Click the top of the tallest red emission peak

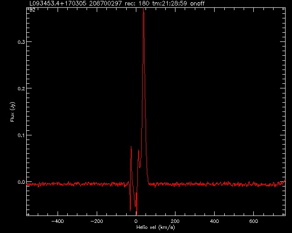[x=144, y=10]
